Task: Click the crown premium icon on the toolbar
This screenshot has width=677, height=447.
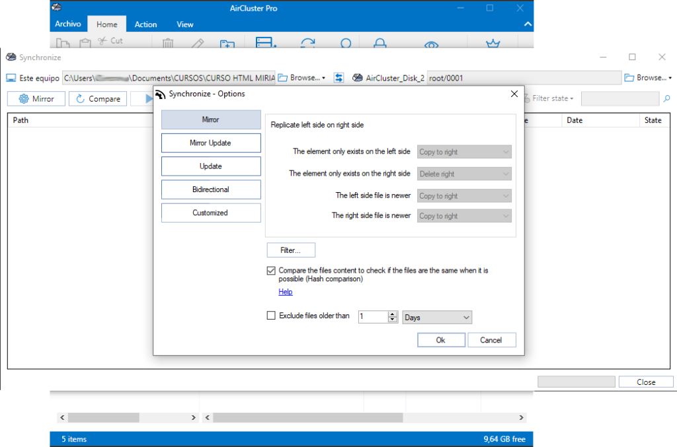Action: tap(493, 42)
